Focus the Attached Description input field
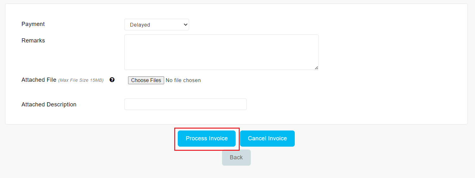The height and width of the screenshot is (178, 475). (185, 104)
